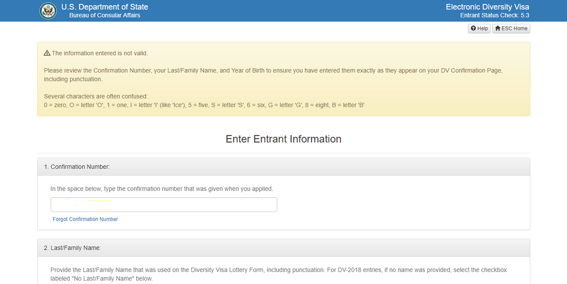
Task: Click the Bureau of Consular Affairs text
Action: click(x=105, y=15)
